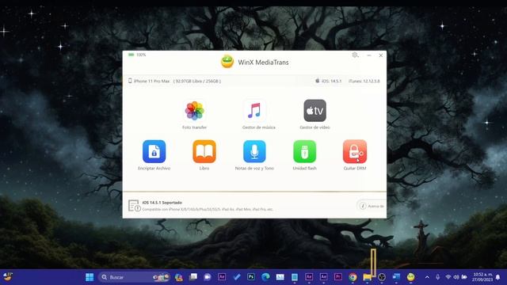Open the Libro book manager
The height and width of the screenshot is (285, 507).
pos(204,151)
